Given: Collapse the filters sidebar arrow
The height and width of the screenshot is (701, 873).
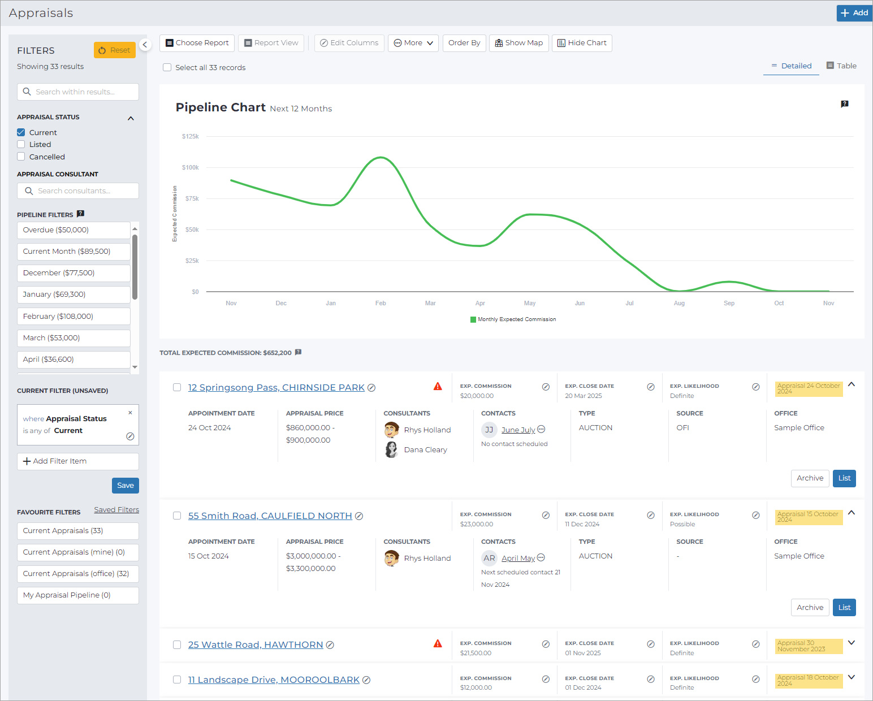Looking at the screenshot, I should click(145, 45).
